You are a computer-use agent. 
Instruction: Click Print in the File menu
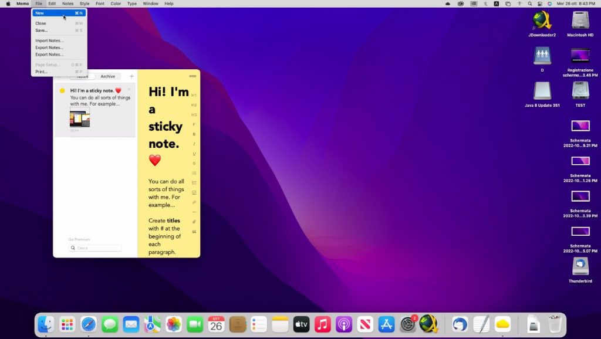point(41,72)
